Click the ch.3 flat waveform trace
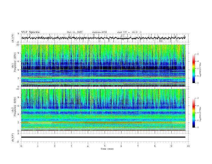Viewport: 212px width, 164px height. coord(103,137)
